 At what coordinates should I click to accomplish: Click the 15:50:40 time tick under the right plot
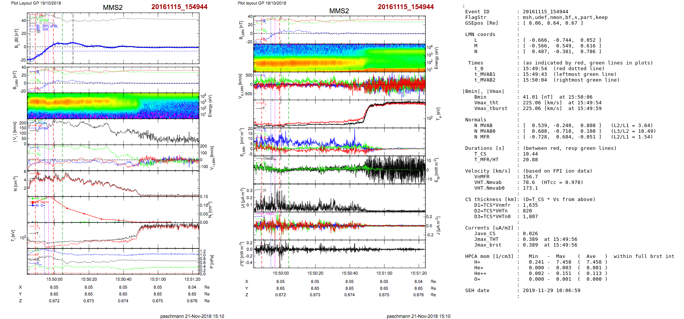[349, 273]
